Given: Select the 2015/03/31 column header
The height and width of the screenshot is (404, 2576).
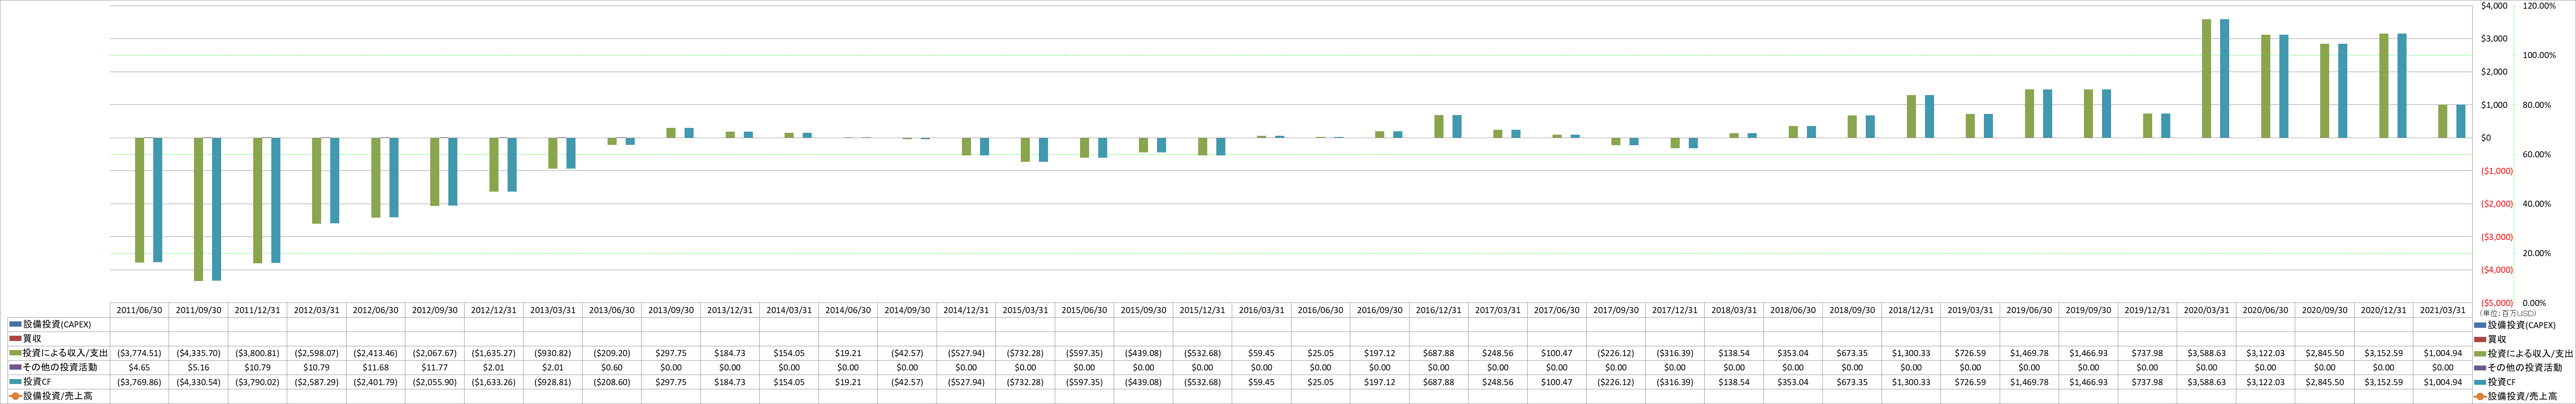Looking at the screenshot, I should coord(1025,310).
